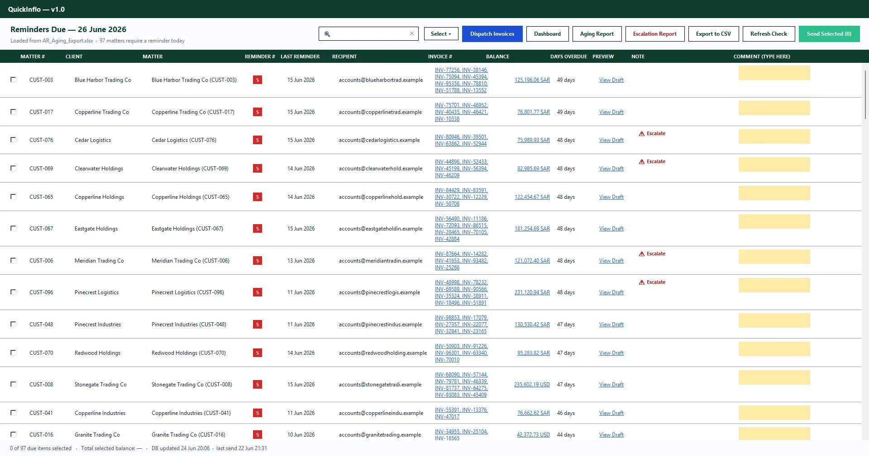869x456 pixels.
Task: Click reminder badge 5 for CUST-017
Action: click(258, 112)
